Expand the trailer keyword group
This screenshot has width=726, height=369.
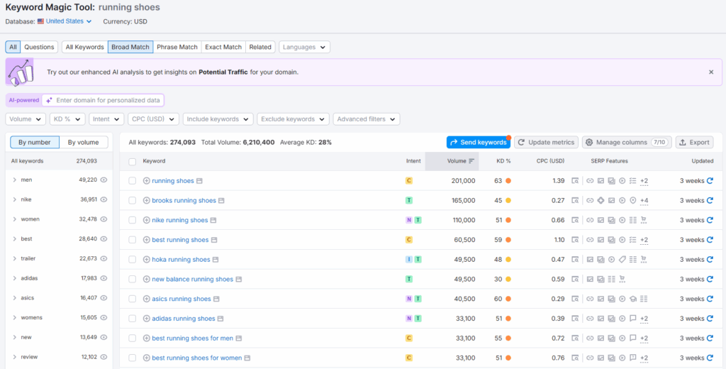click(15, 259)
